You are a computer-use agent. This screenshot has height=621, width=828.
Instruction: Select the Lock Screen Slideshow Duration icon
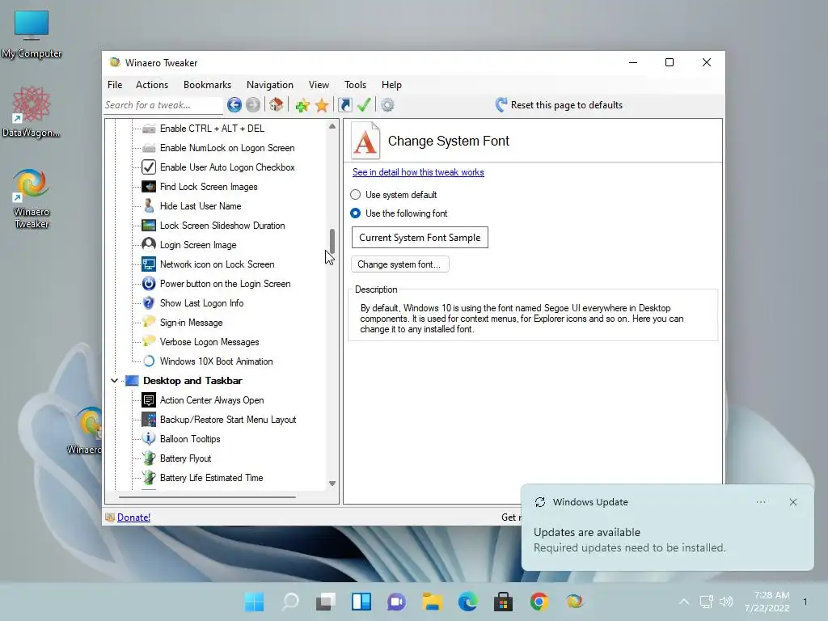(149, 226)
